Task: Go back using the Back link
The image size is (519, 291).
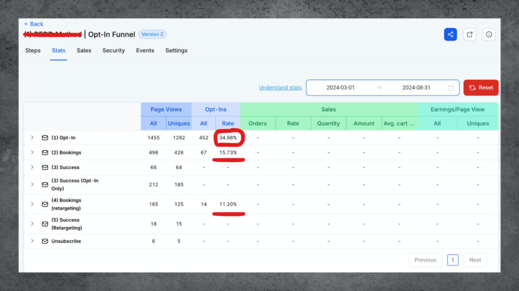Action: click(34, 24)
